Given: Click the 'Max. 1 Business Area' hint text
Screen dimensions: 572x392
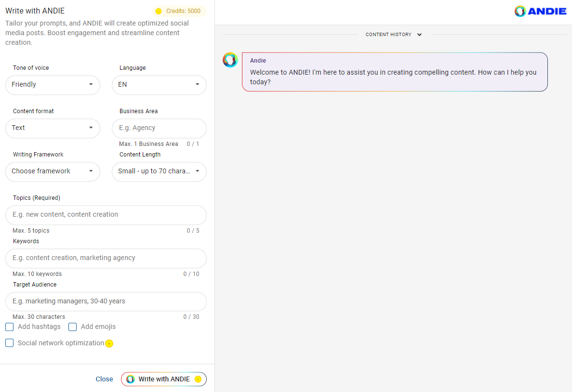Looking at the screenshot, I should [x=148, y=144].
